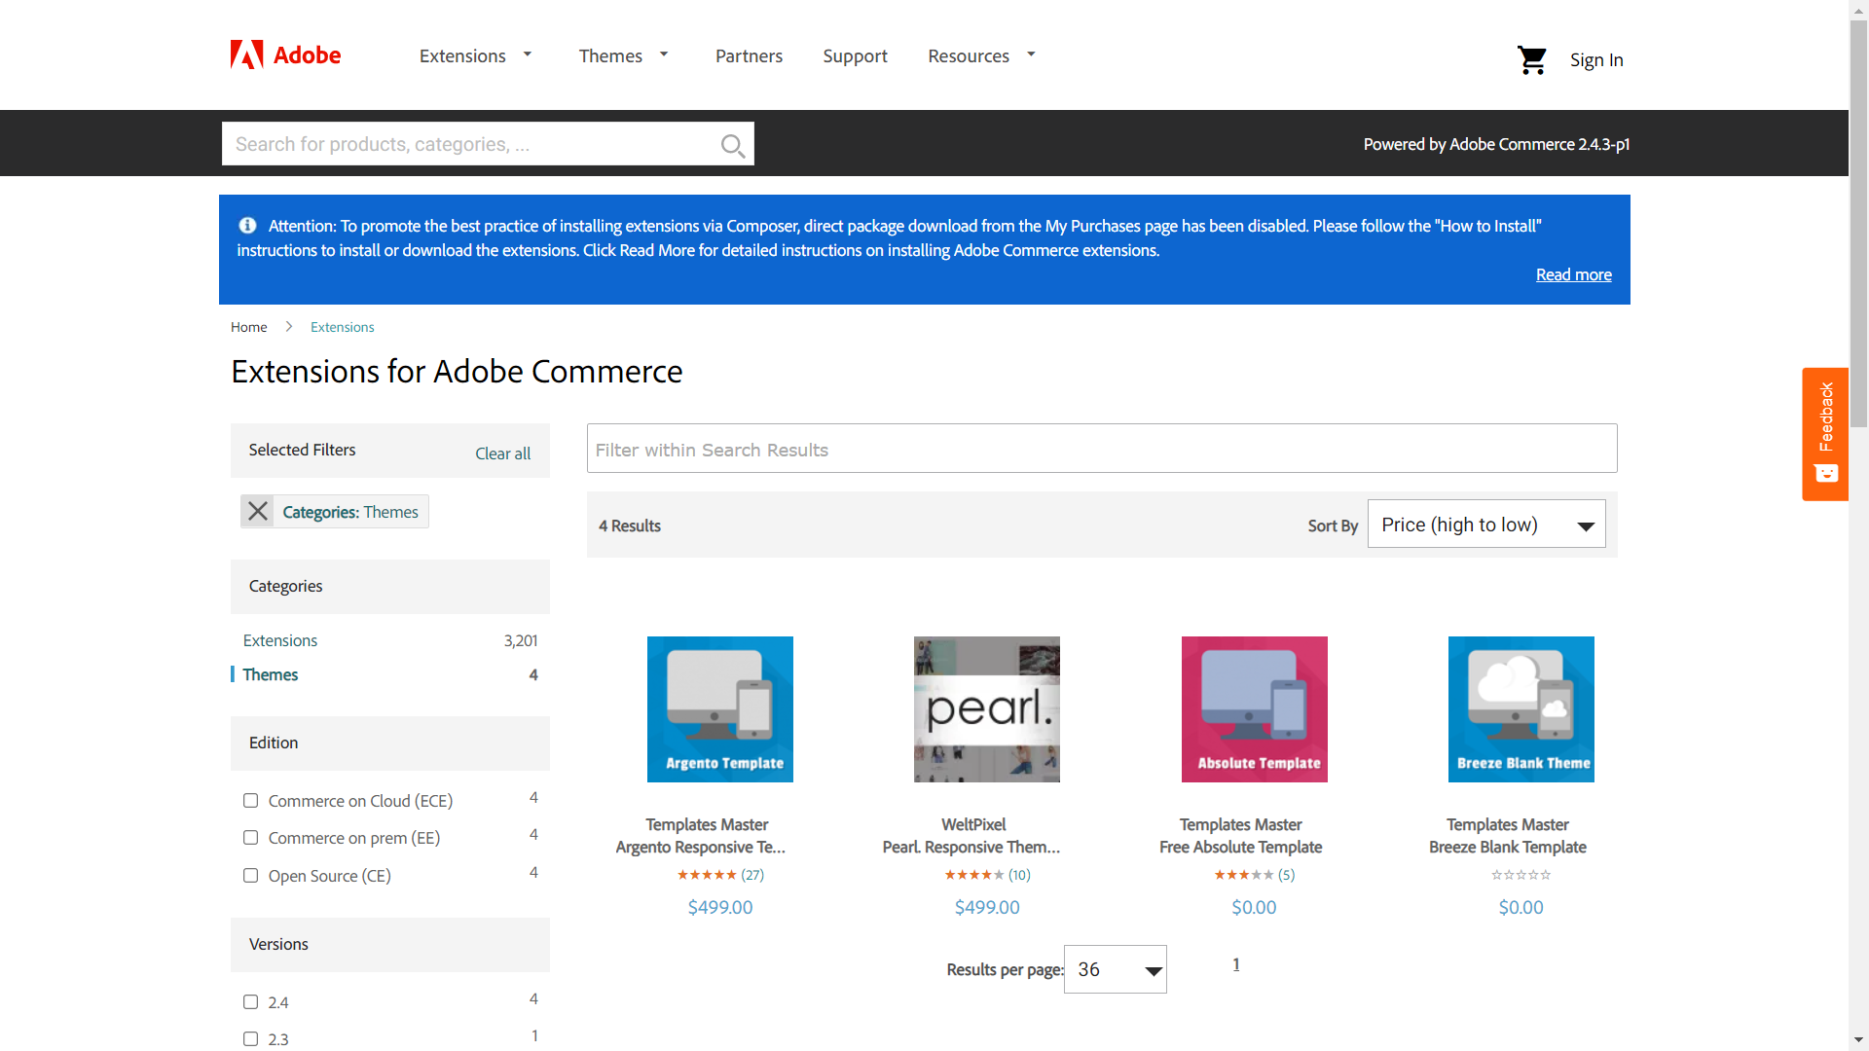
Task: Click the page vertical scrollbar thumb
Action: point(1858,224)
